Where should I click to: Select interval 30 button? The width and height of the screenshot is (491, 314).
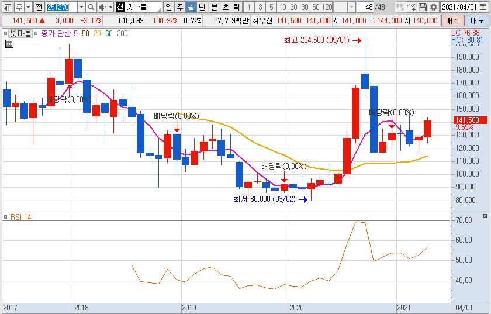tap(305, 7)
